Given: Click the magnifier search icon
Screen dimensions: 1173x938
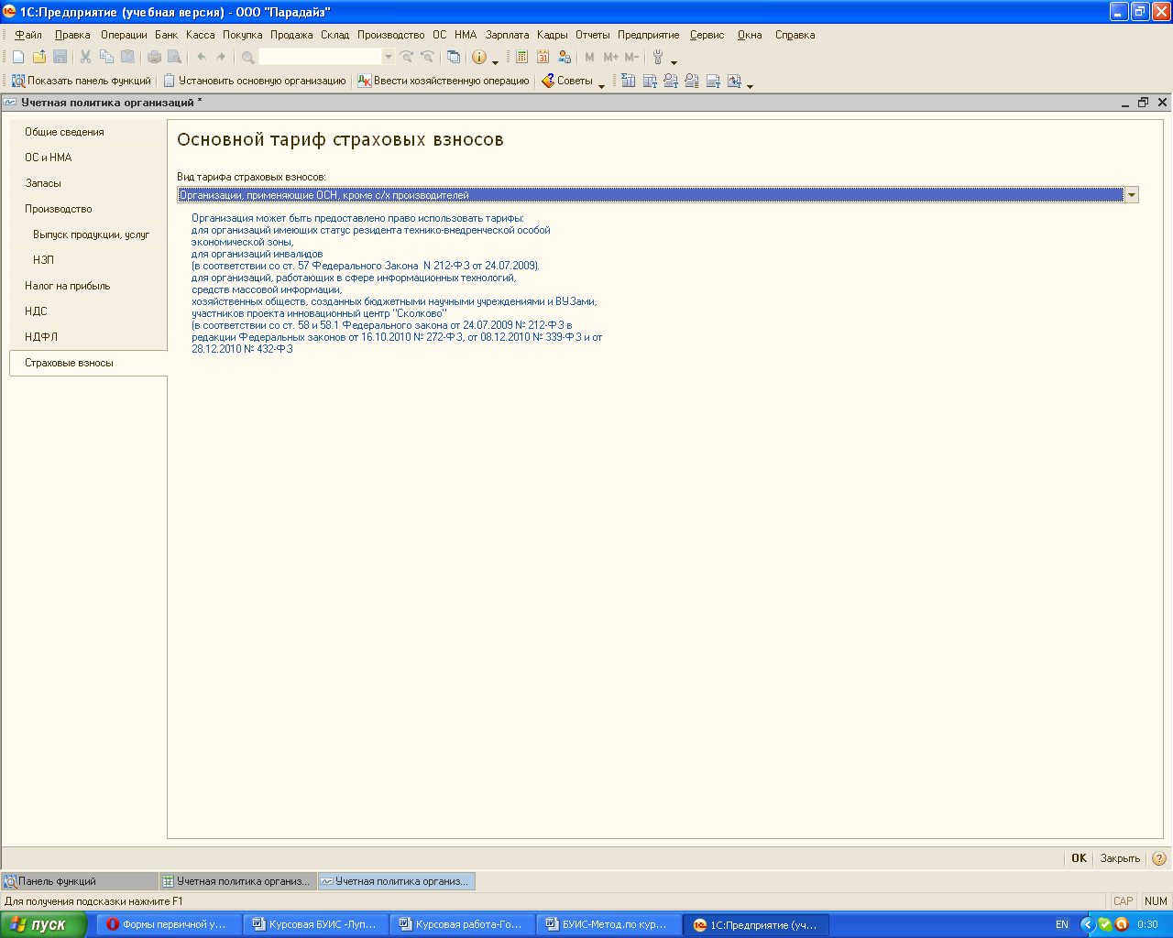Looking at the screenshot, I should [x=248, y=57].
